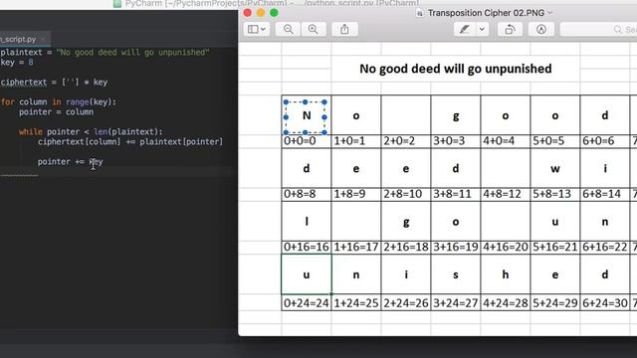Expand the sidebar view options chevron
637x358 pixels.
click(x=263, y=29)
